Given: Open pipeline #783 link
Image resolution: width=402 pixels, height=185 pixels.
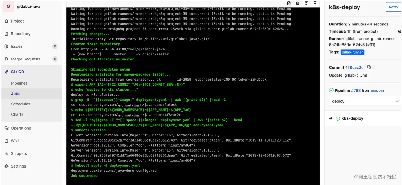Looking at the screenshot, I should (x=356, y=91).
